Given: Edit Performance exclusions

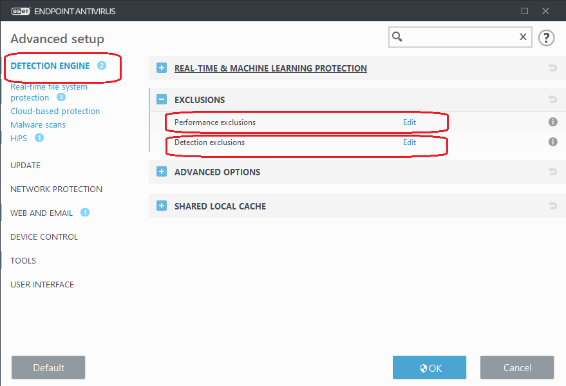Looking at the screenshot, I should coord(410,122).
